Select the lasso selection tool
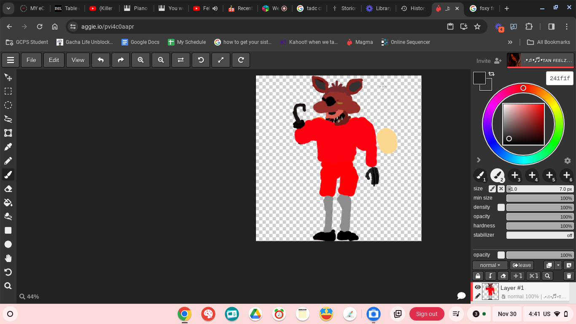The image size is (576, 324). click(8, 119)
